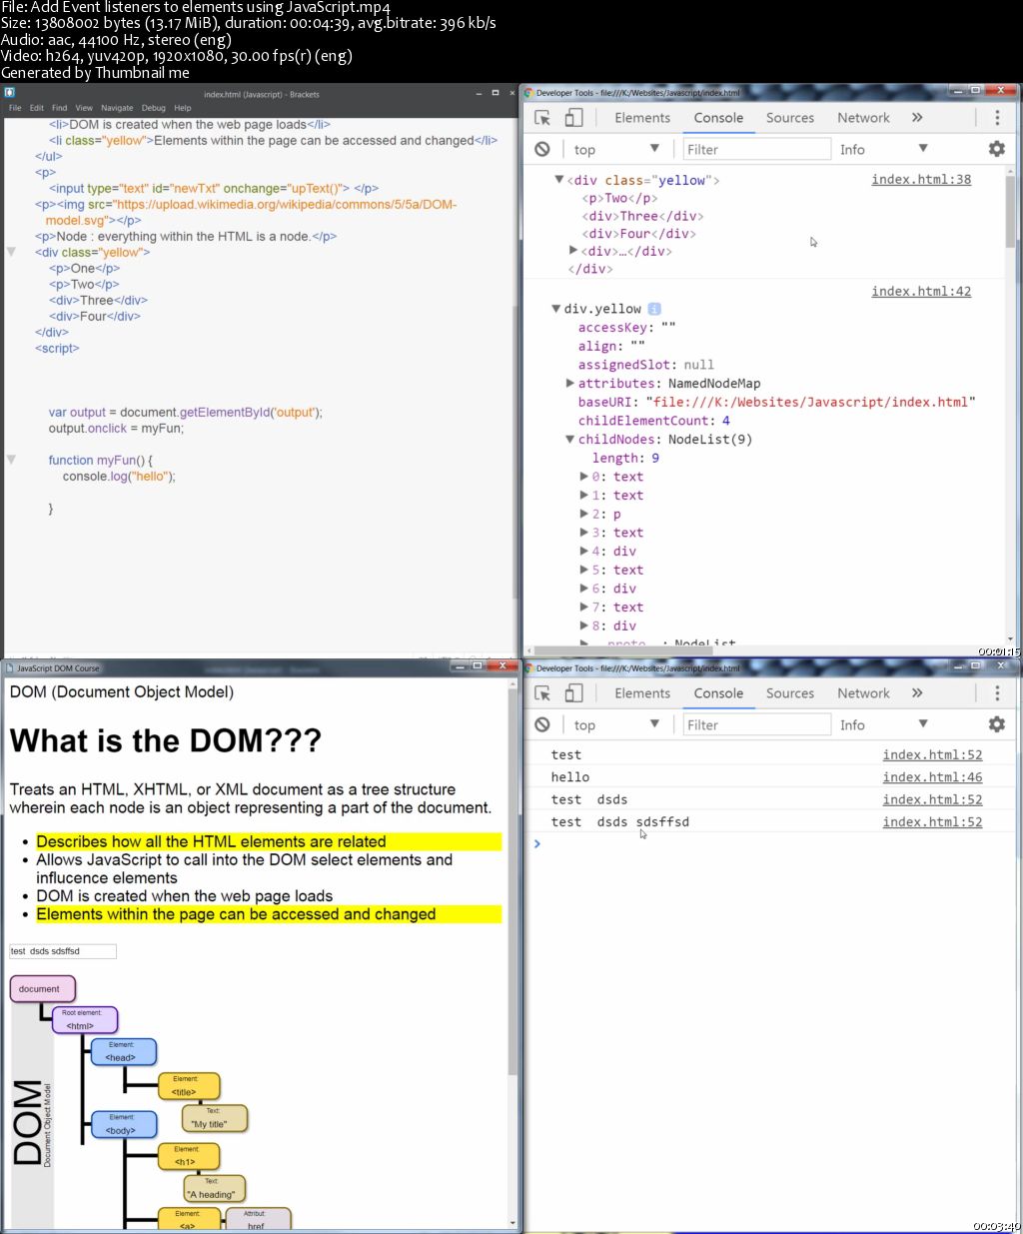
Task: Open the Debug menu in Brackets
Action: click(153, 107)
